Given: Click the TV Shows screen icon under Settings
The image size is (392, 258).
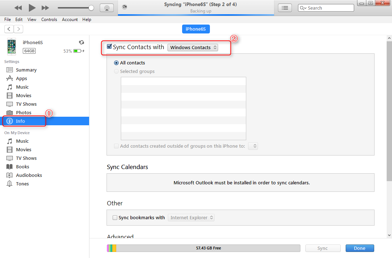Looking at the screenshot, I should [10, 104].
